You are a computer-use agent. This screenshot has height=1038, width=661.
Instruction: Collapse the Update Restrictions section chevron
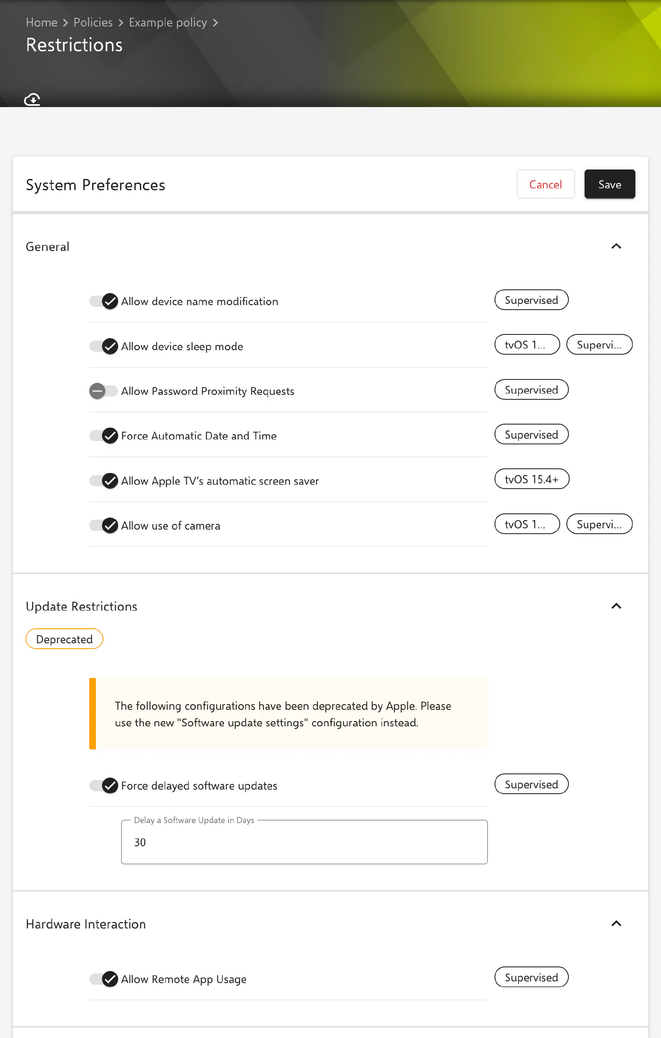click(616, 606)
